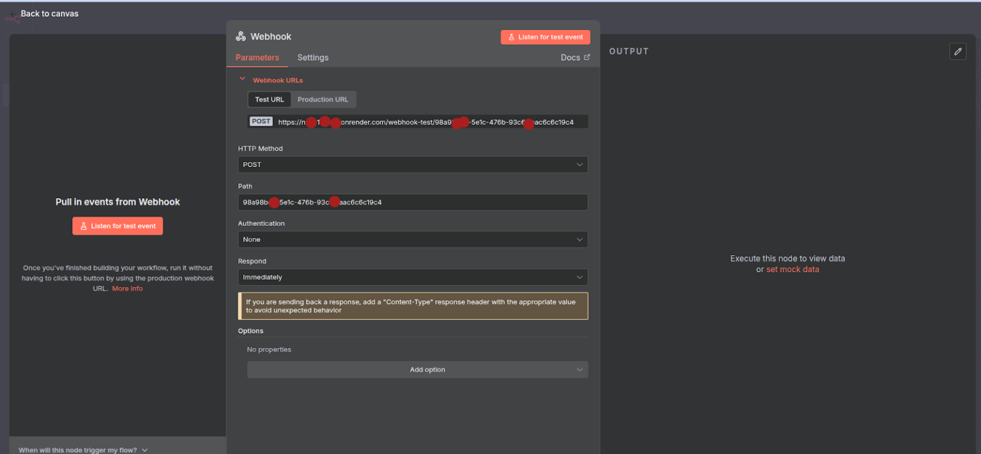Image resolution: width=981 pixels, height=454 pixels.
Task: Click the Docs external link icon
Action: pos(587,57)
